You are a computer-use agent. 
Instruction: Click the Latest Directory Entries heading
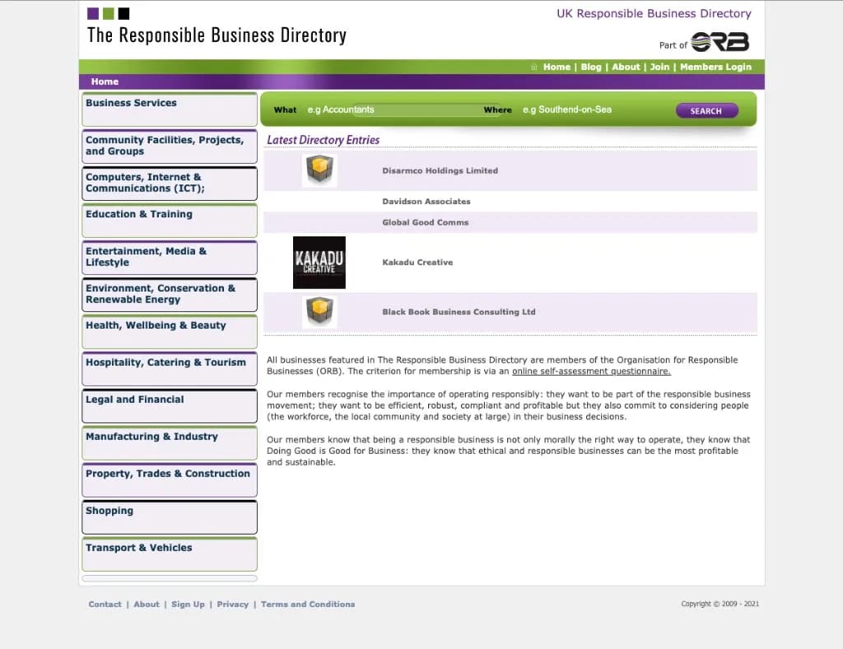click(323, 140)
